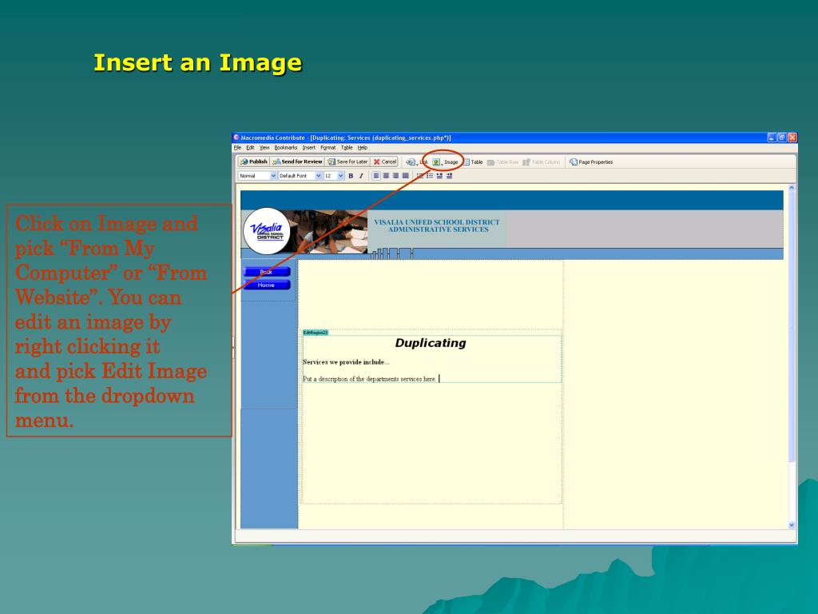Click the Macromedia Contribute title bar icon
Viewport: 818px width, 614px height.
pyautogui.click(x=236, y=138)
